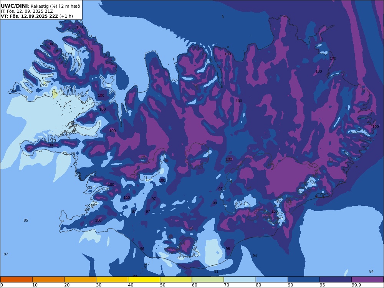The image size is (384, 288).
Task: Click the legend label 90
Action: pyautogui.click(x=290, y=285)
